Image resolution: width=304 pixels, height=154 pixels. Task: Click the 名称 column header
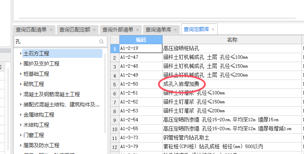tap(232, 40)
